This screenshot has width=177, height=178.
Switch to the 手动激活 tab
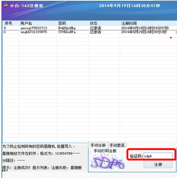coord(117,145)
